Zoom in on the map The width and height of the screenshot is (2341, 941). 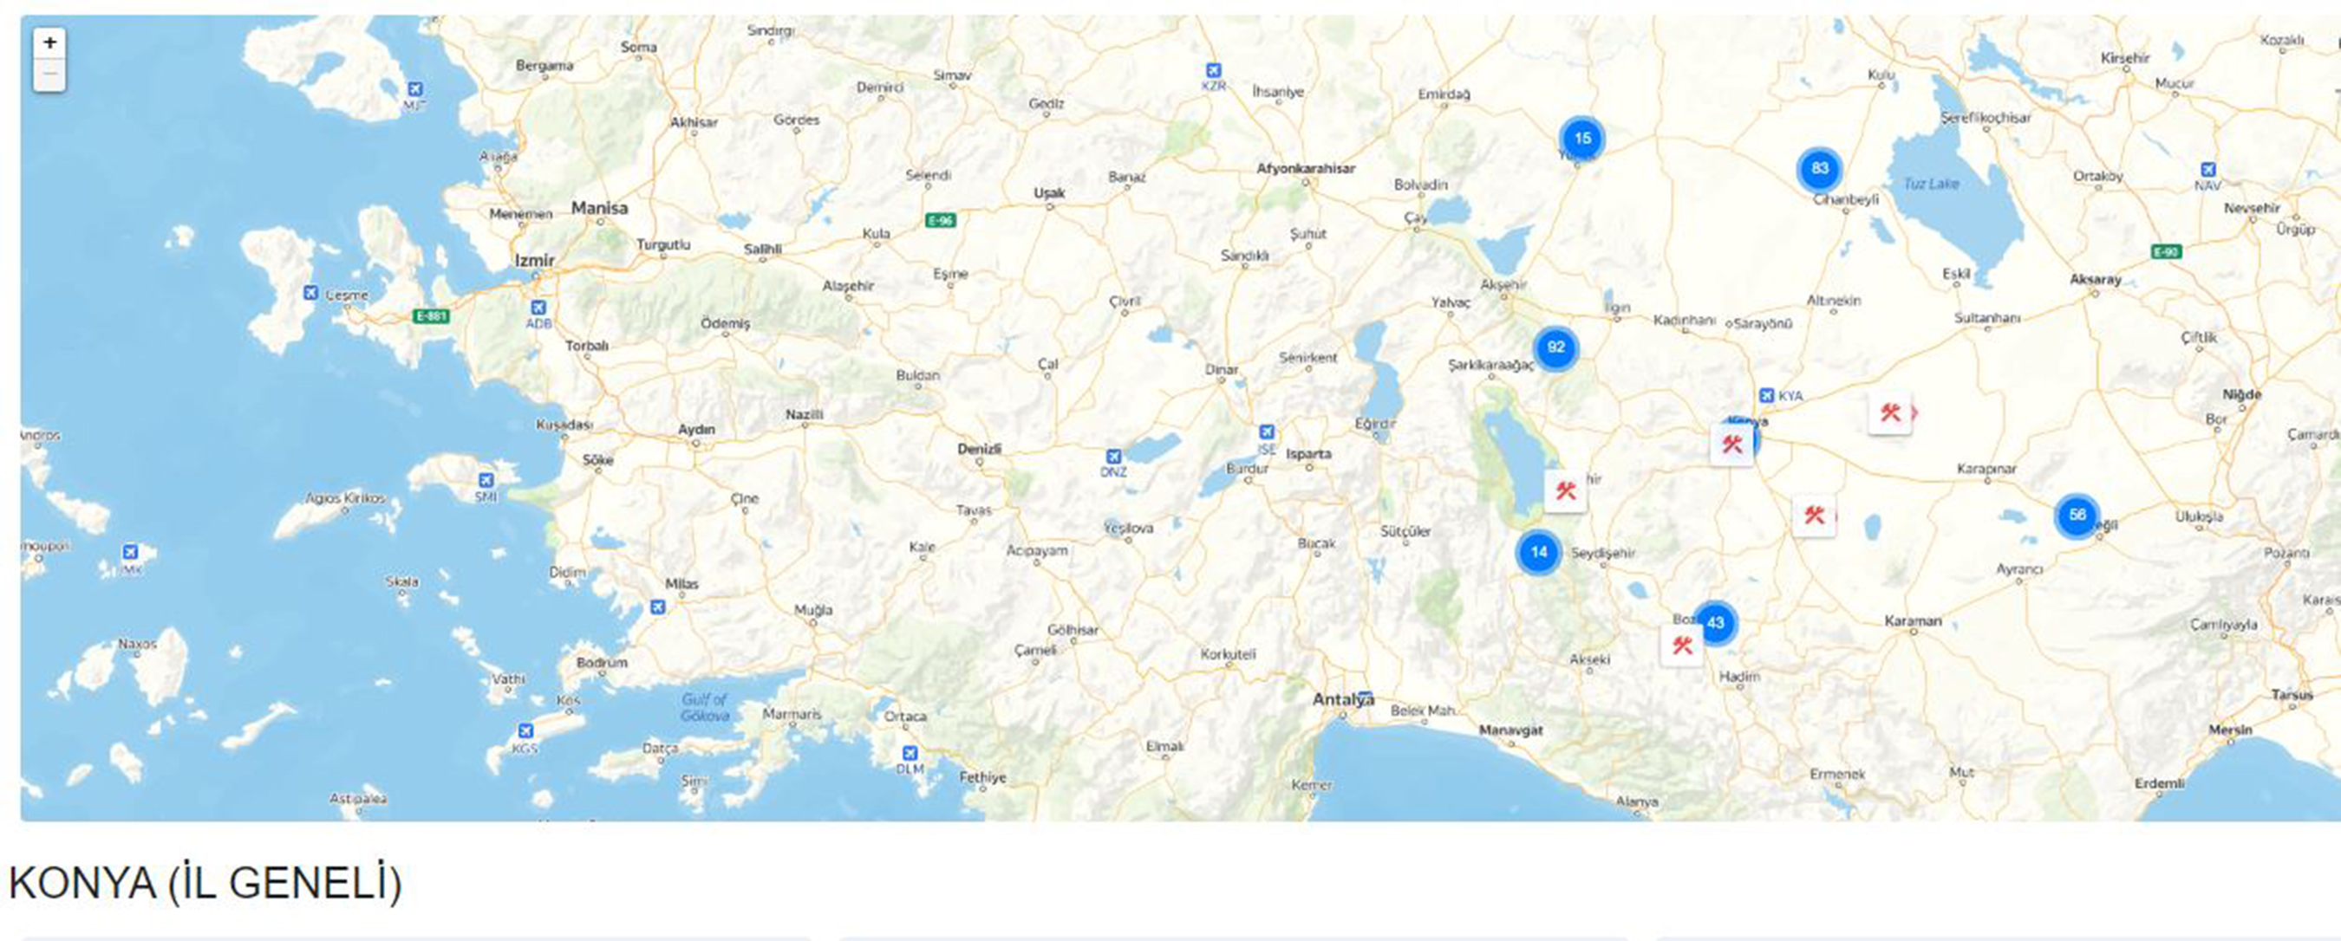tap(49, 42)
